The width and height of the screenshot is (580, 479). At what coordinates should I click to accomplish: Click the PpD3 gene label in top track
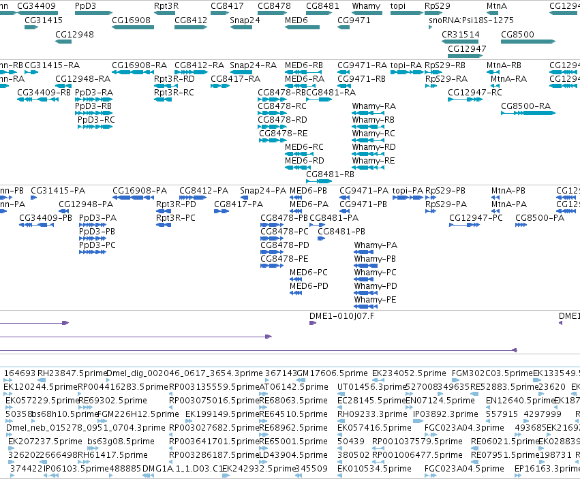[85, 6]
